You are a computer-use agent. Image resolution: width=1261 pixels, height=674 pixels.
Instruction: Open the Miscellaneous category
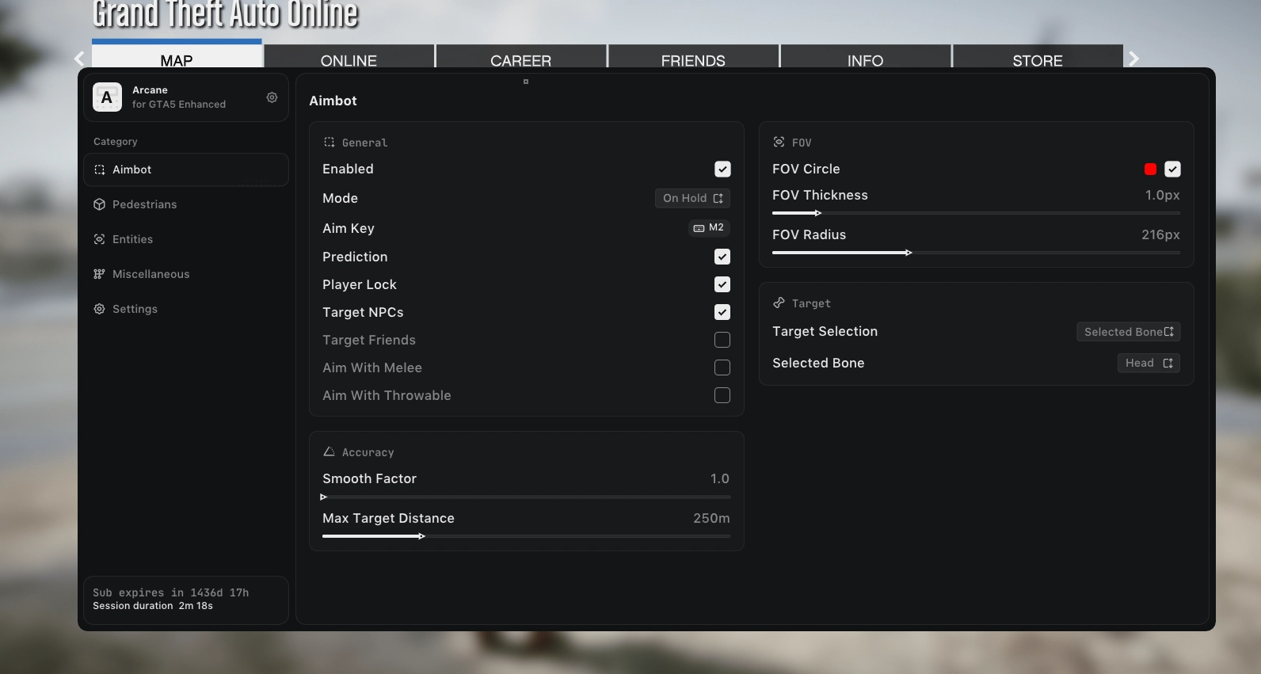point(186,274)
